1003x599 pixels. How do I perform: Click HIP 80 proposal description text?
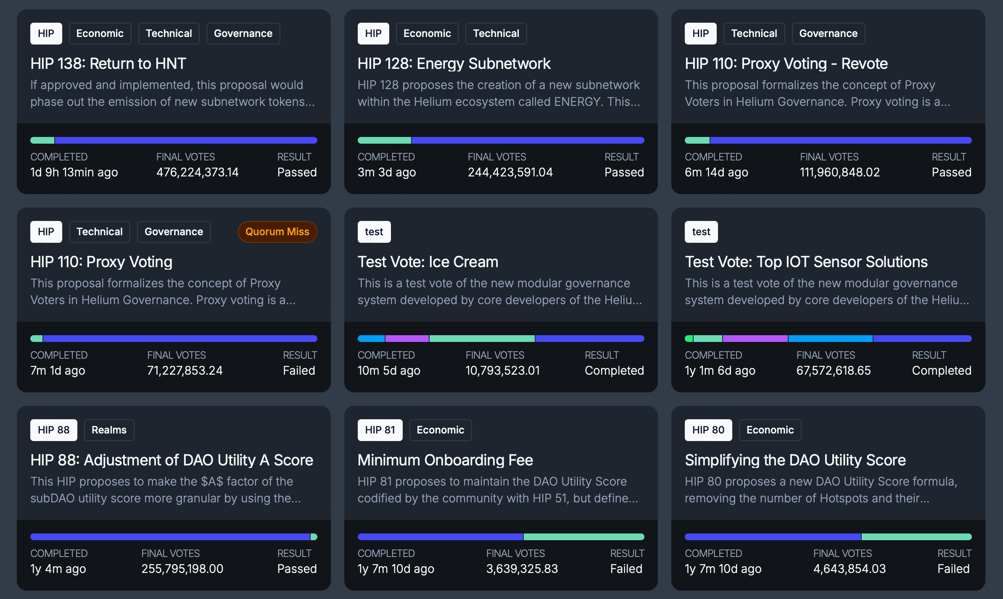pos(821,490)
